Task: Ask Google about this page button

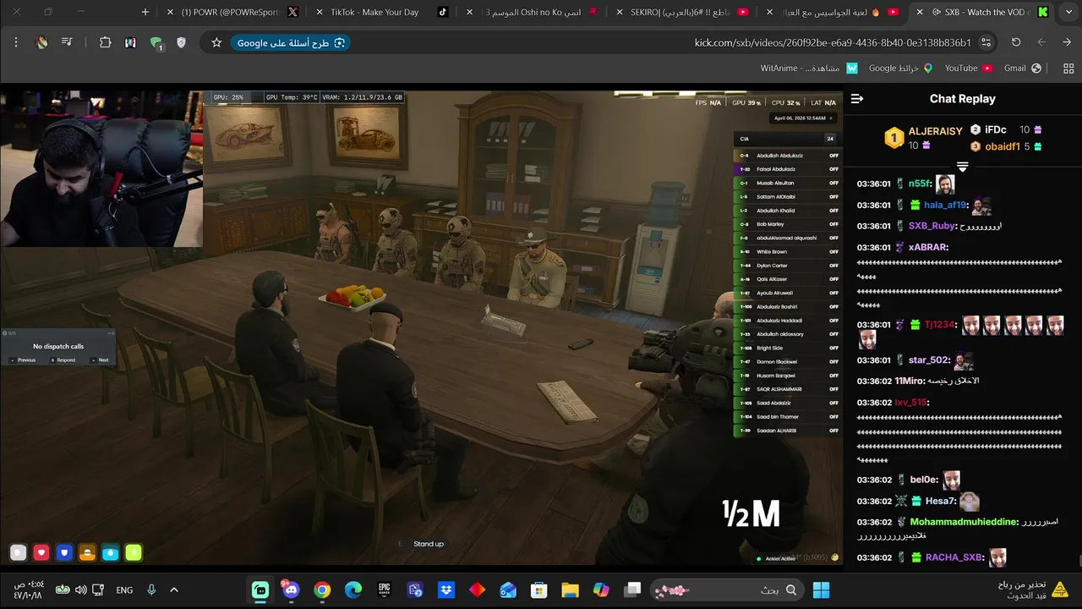Action: tap(291, 42)
